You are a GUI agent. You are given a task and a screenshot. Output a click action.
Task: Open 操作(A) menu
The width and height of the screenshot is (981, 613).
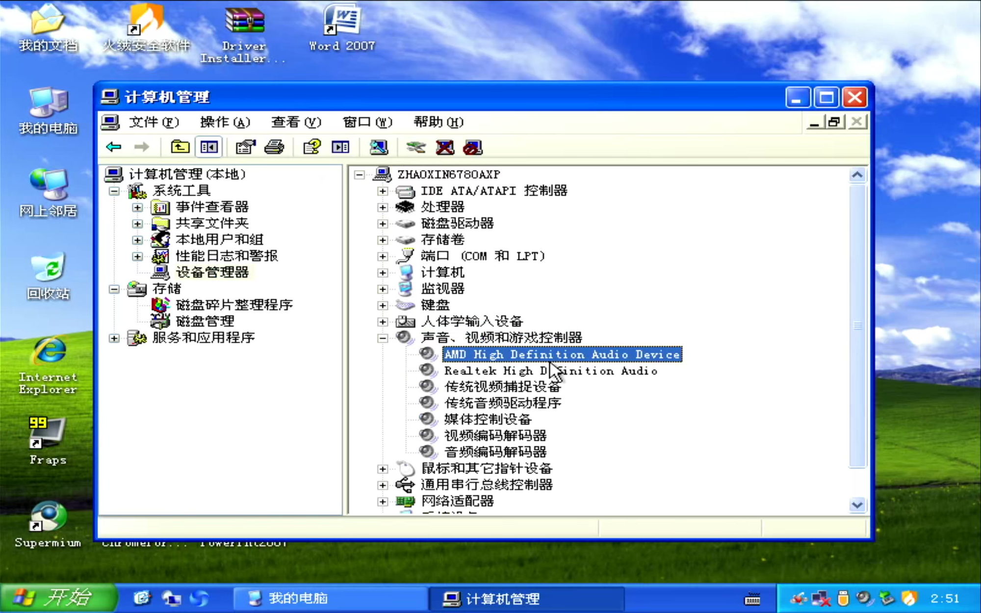coord(225,122)
